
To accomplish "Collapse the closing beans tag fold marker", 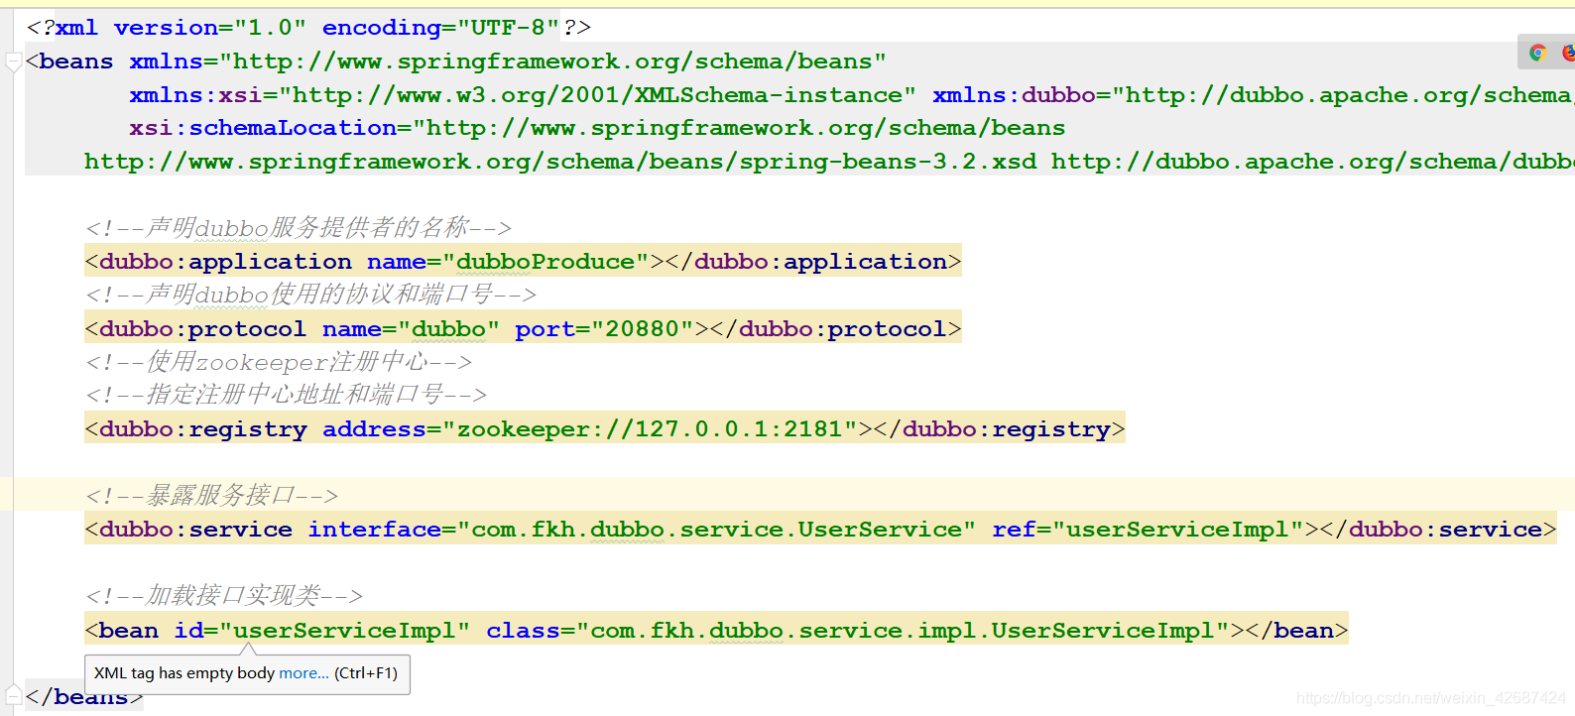I will pyautogui.click(x=14, y=694).
